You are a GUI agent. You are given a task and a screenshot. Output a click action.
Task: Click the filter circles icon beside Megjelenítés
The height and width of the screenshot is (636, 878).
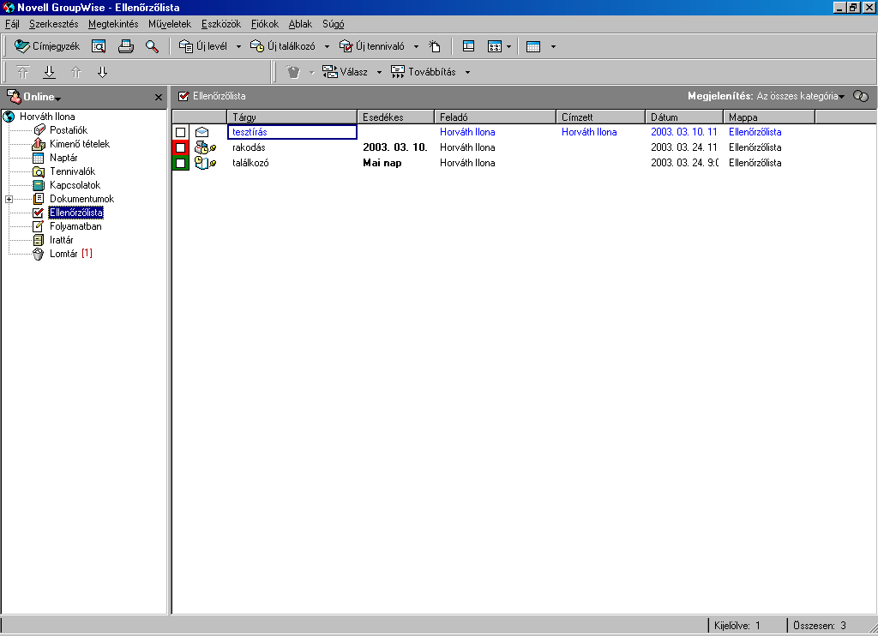pyautogui.click(x=861, y=96)
